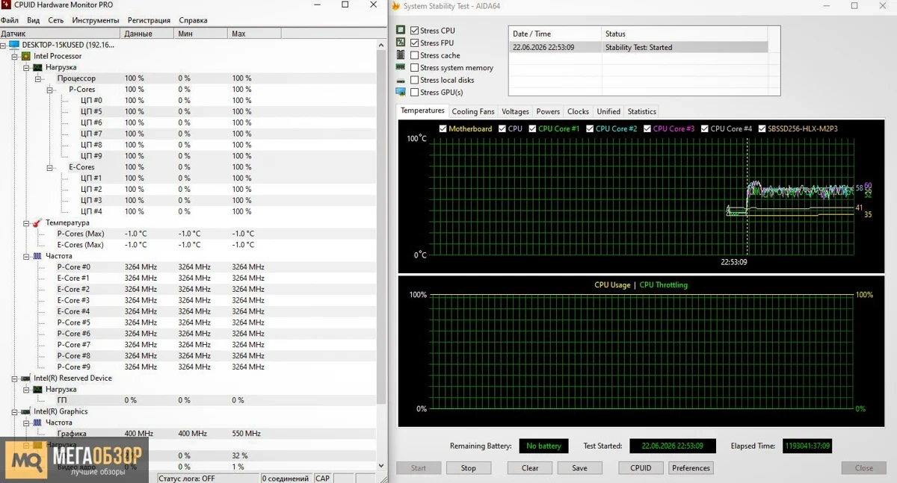Screen dimensions: 897x483
Task: Click the computer icon next to DESKTOP-15KUSED
Action: pyautogui.click(x=14, y=45)
